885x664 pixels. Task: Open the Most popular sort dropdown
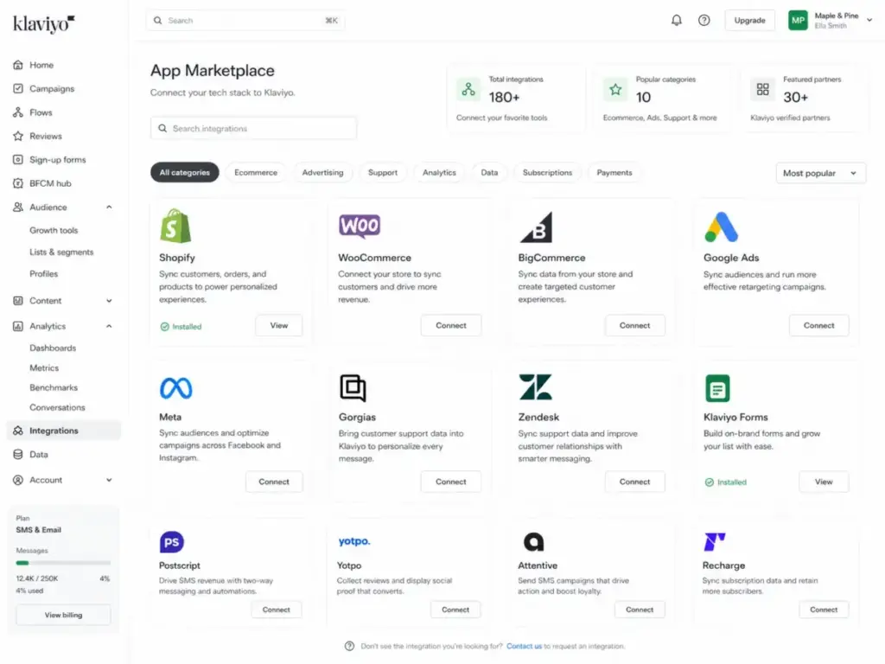821,173
